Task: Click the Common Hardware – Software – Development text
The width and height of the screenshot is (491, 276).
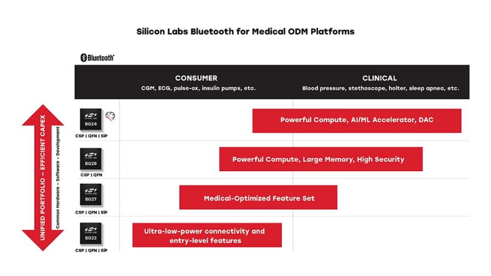Action: point(57,178)
